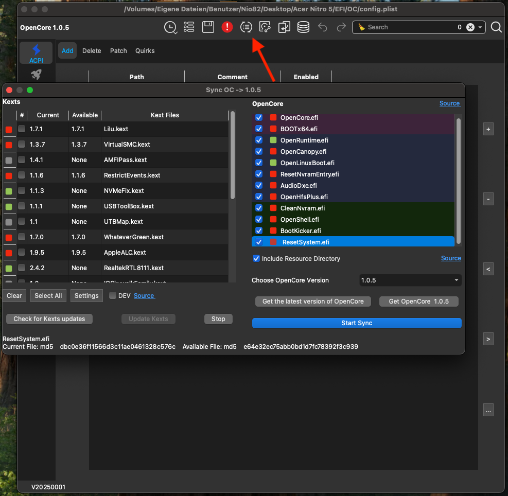
Task: Click the Kexts list vertical scrollbar
Action: point(233,154)
